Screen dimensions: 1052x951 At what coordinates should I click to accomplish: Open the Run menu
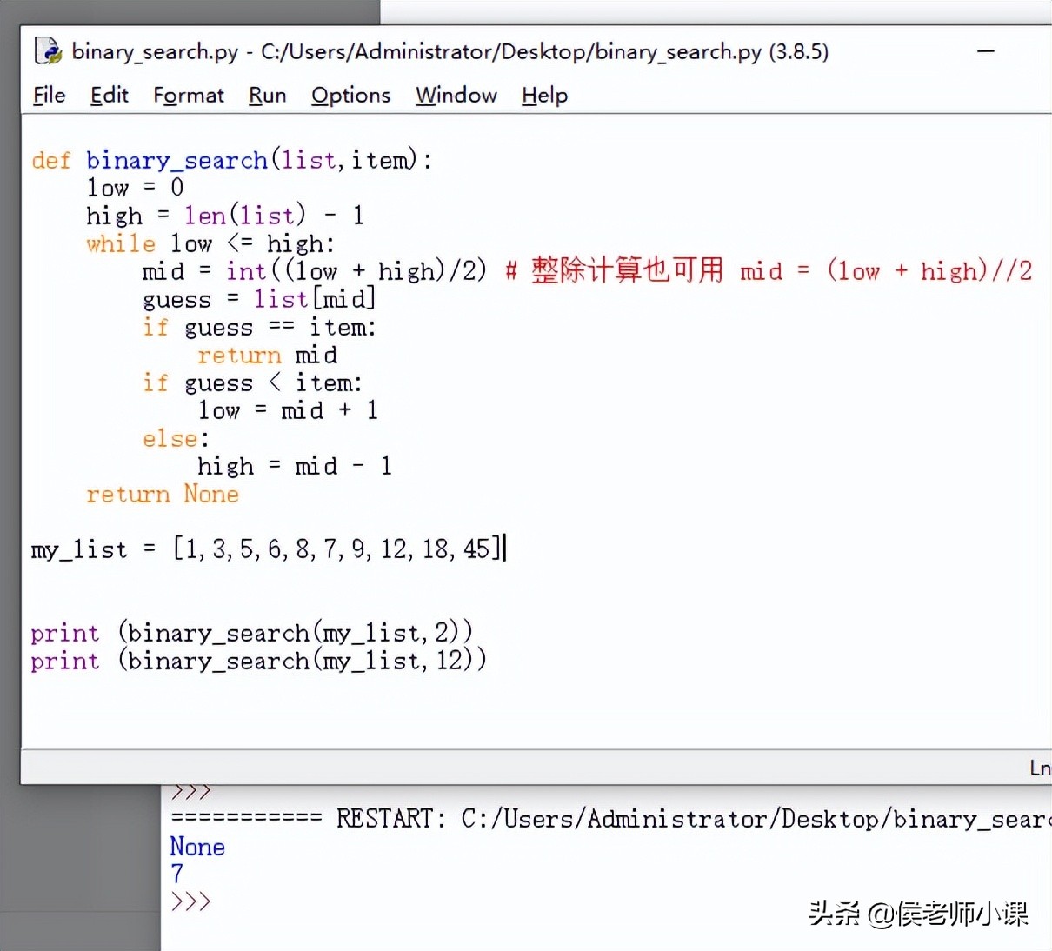click(x=267, y=96)
